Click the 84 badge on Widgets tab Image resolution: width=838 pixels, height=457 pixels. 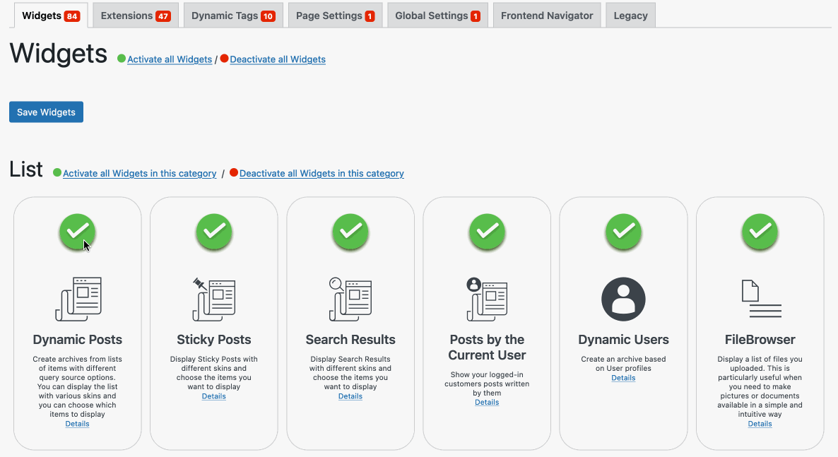pyautogui.click(x=71, y=16)
